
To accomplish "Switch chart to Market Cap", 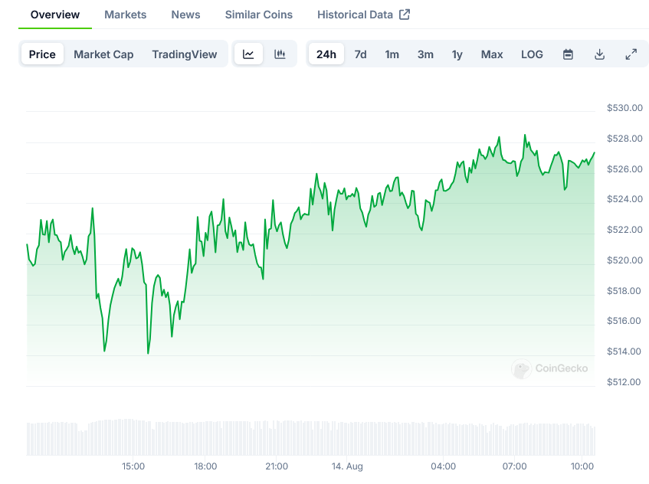I will [103, 54].
